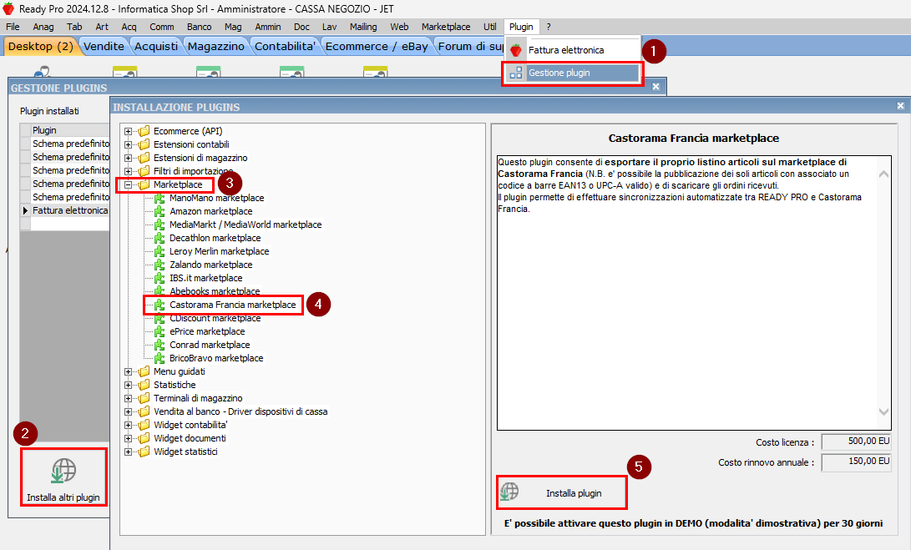Click the description box scroll up arrow
The image size is (911, 550).
[x=883, y=174]
